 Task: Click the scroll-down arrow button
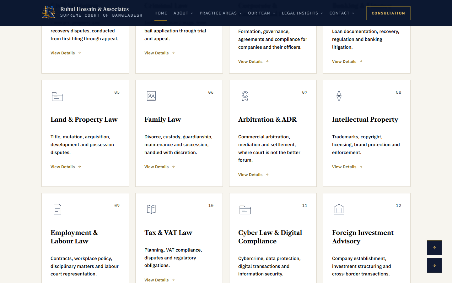[x=434, y=265]
